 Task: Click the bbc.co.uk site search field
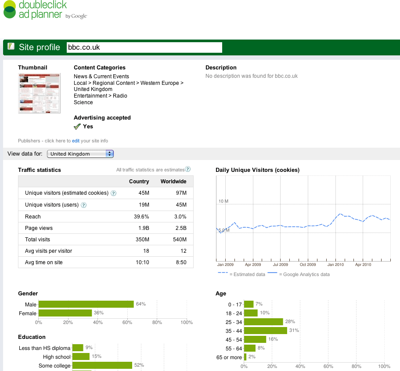(144, 47)
